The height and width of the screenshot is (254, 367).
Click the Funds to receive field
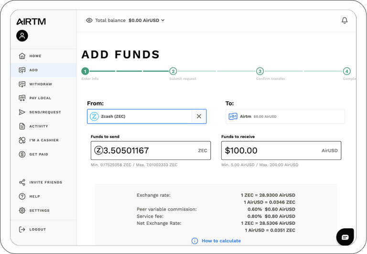click(270, 150)
